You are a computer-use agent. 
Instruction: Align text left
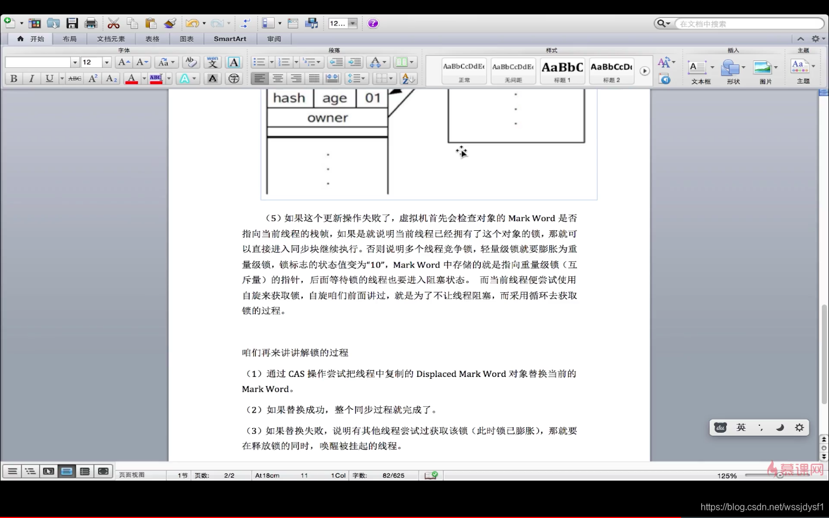pos(260,78)
